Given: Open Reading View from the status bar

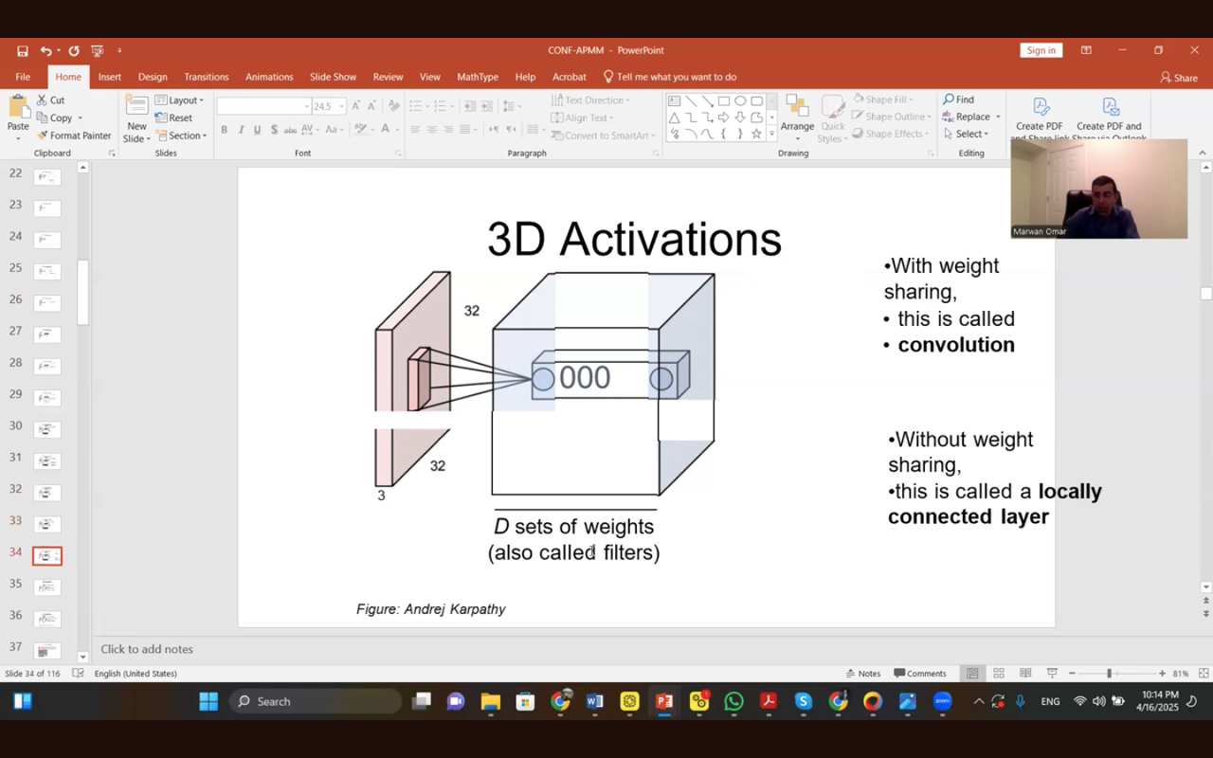Looking at the screenshot, I should [1025, 674].
